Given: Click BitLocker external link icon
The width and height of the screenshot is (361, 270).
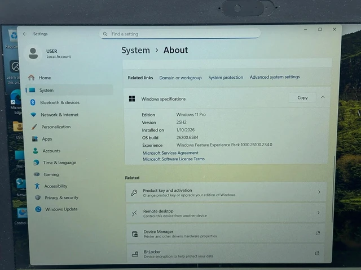Looking at the screenshot, I should pos(317,253).
